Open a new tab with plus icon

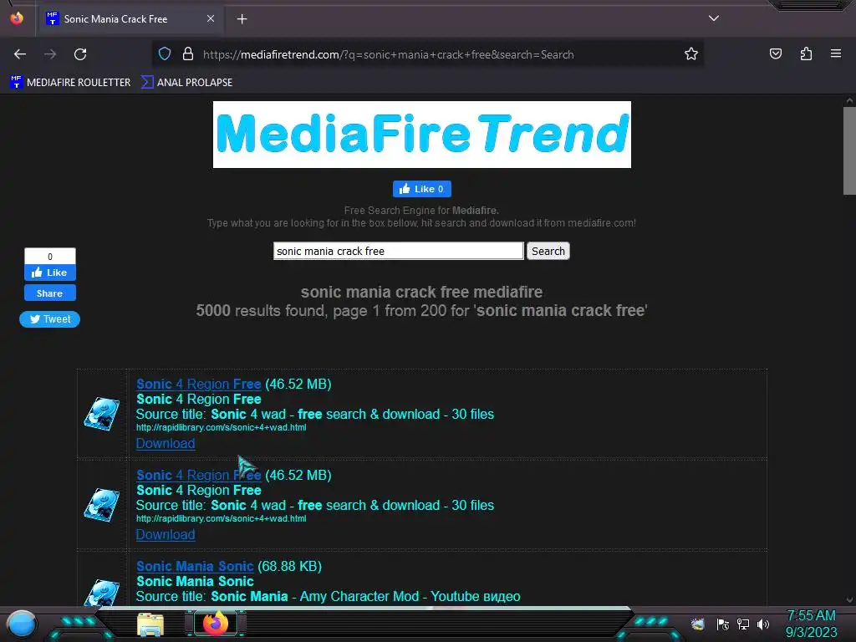pyautogui.click(x=242, y=19)
